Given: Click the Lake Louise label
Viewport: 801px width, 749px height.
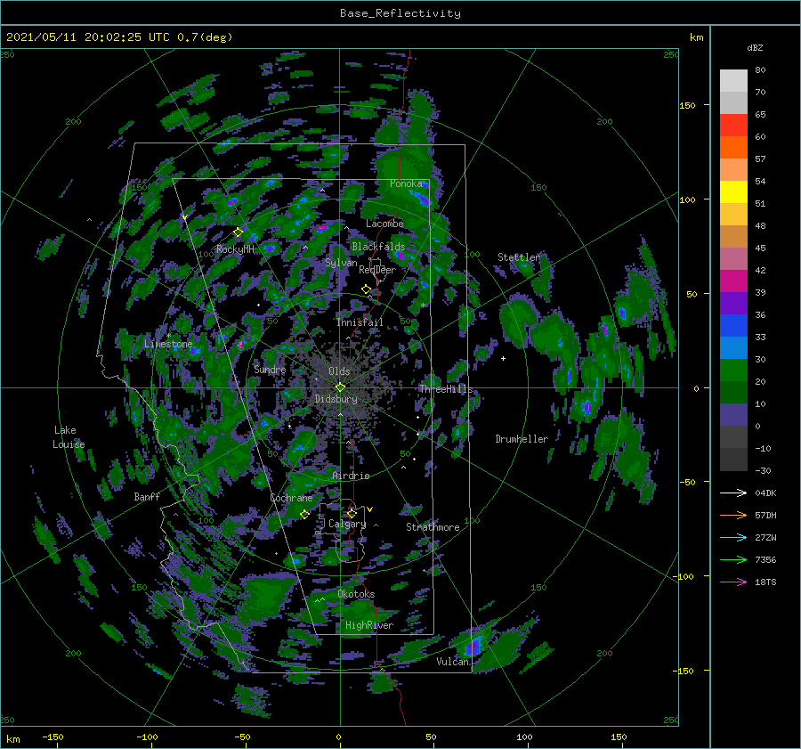Looking at the screenshot, I should (x=69, y=437).
